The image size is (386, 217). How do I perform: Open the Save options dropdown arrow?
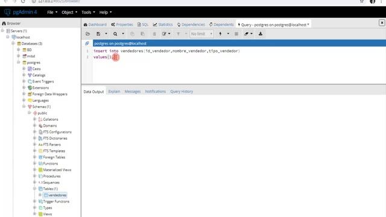click(x=106, y=34)
